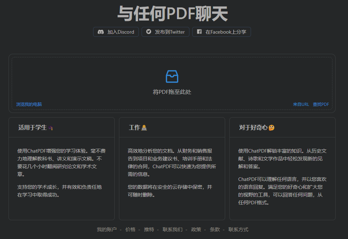Open the 查找PDF link

click(321, 104)
